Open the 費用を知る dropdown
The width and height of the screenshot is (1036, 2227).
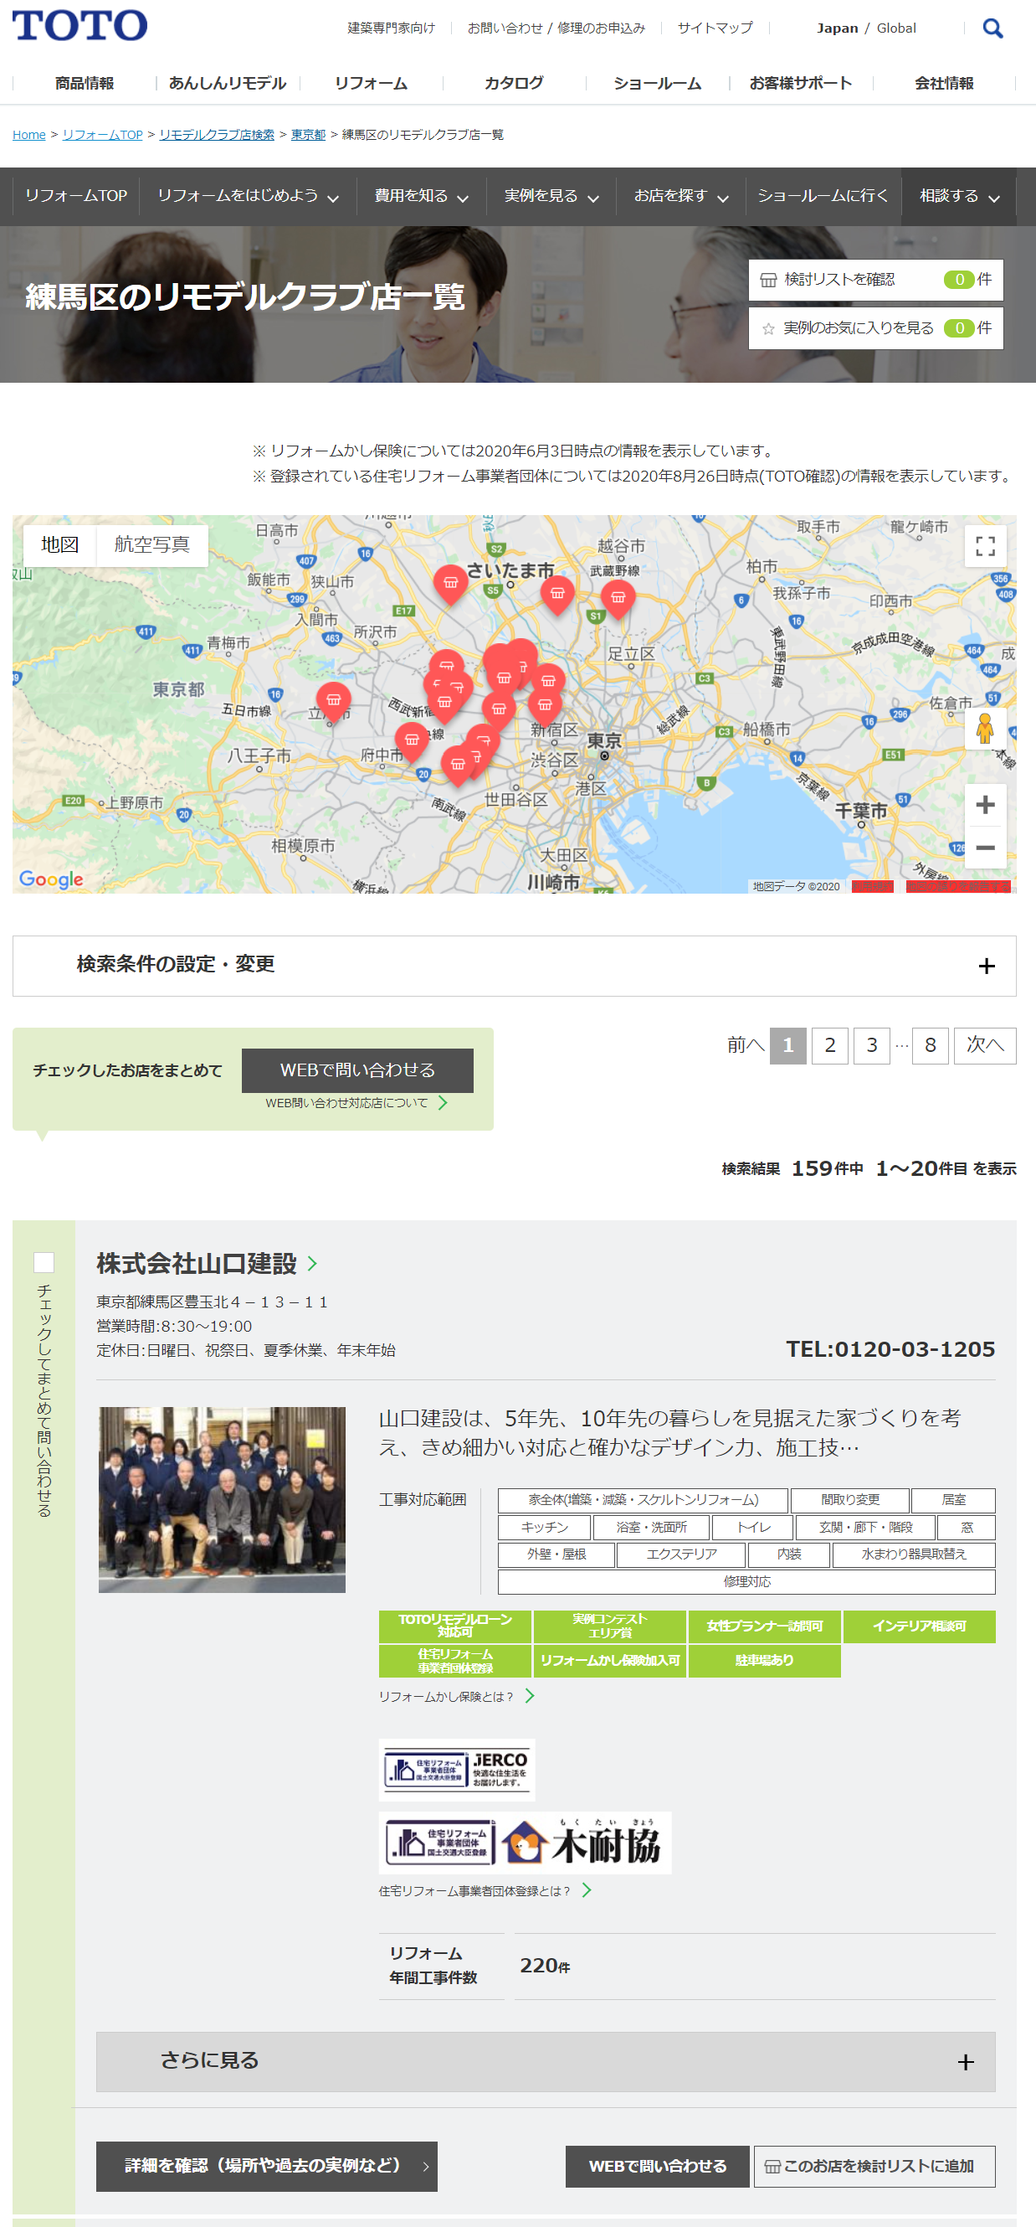pos(421,196)
